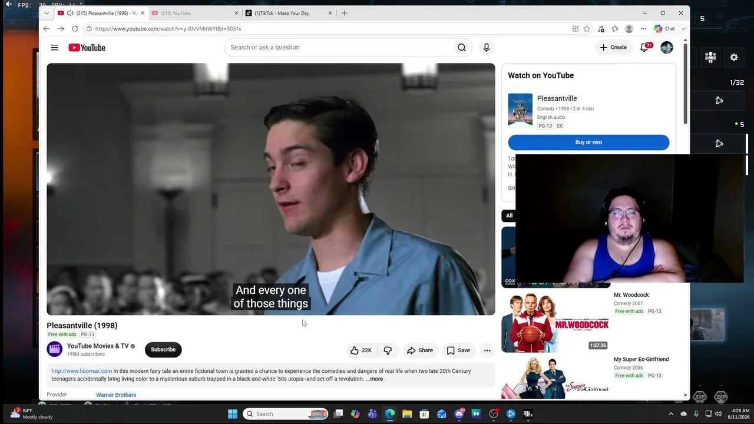This screenshot has width=754, height=424.
Task: Click the Pleasantville video player
Action: (271, 189)
